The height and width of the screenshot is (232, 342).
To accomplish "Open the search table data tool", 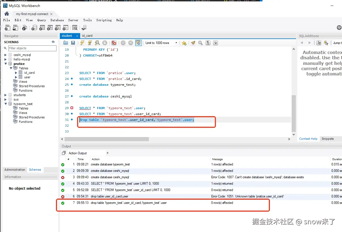I will pos(75,27).
